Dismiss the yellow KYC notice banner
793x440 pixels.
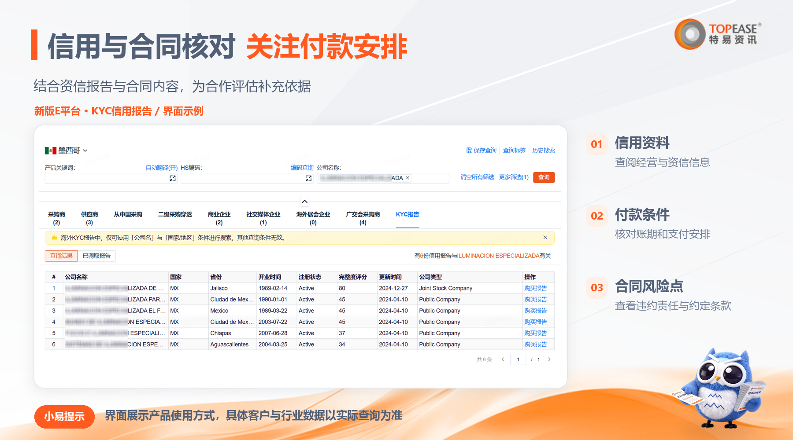tap(545, 238)
